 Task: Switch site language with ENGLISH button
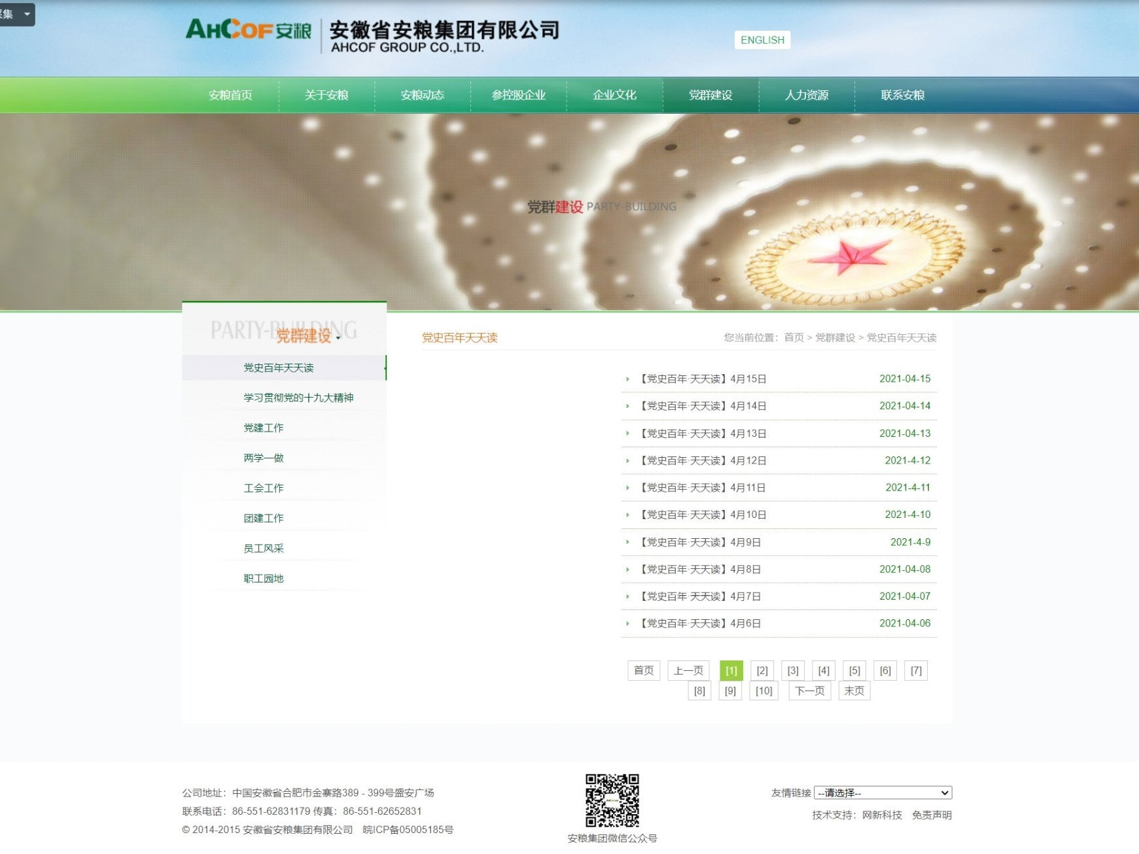762,40
